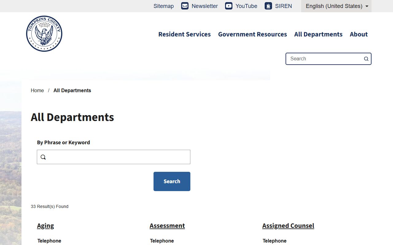393x245 pixels.
Task: Click the 33 Result(s) Found text
Action: [50, 206]
